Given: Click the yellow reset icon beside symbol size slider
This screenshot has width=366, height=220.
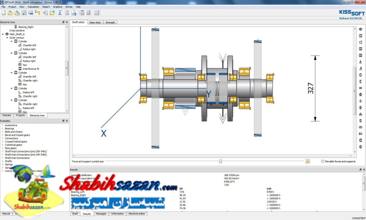Looking at the screenshot, I should click(308, 161).
